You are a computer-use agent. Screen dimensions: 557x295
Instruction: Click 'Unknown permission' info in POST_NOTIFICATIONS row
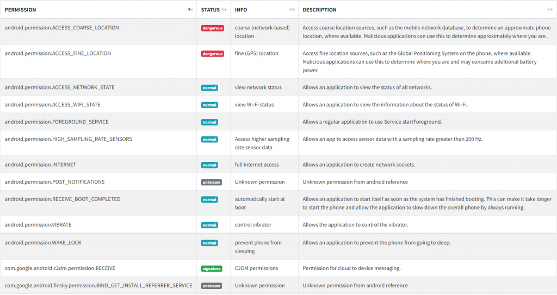[x=259, y=182]
